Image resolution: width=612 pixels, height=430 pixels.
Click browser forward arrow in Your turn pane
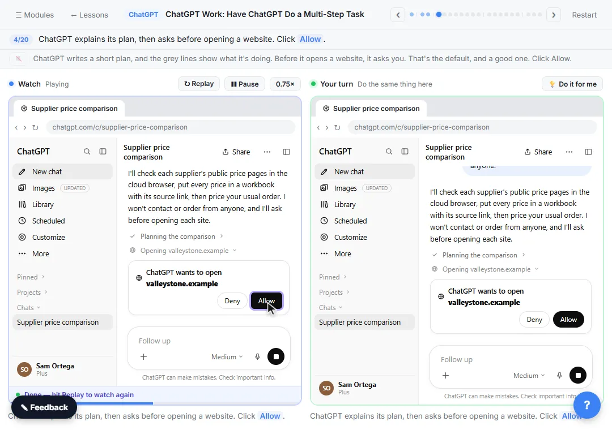[x=327, y=127]
